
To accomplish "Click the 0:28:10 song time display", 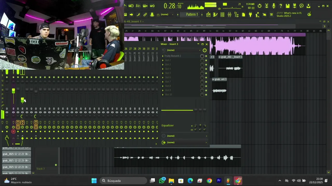I will (172, 6).
